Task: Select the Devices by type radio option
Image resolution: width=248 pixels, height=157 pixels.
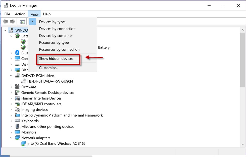Action: (x=52, y=22)
